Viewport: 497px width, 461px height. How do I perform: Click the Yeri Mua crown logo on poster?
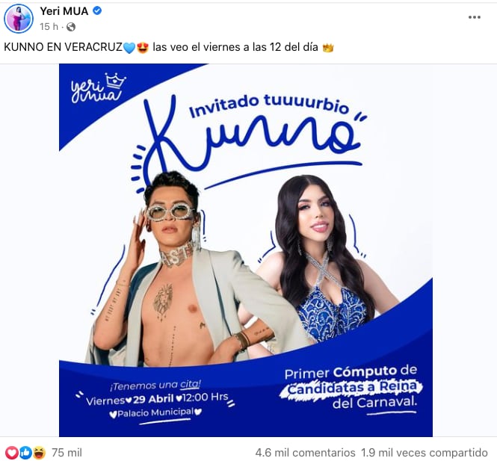pos(99,87)
